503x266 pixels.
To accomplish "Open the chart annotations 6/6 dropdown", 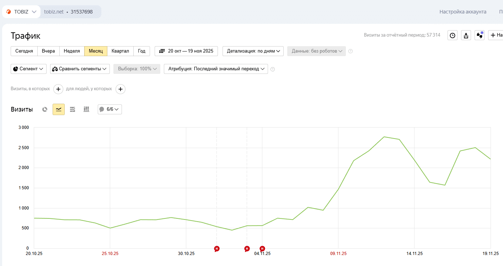I will click(110, 109).
